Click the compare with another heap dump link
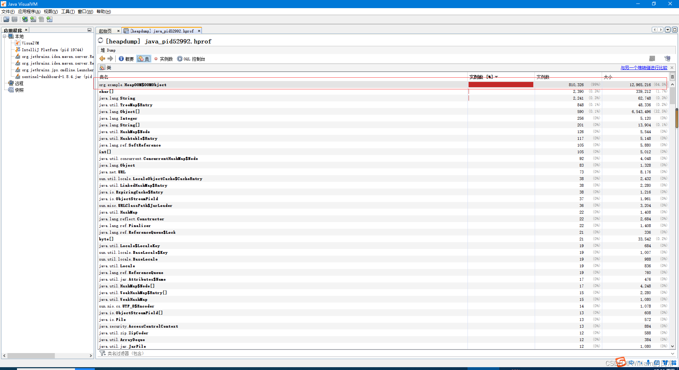Screen dimensions: 679x370 pos(644,67)
